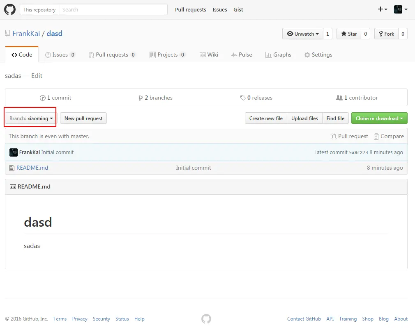415x332 pixels.
Task: Click footer Terms link
Action: tap(60, 319)
